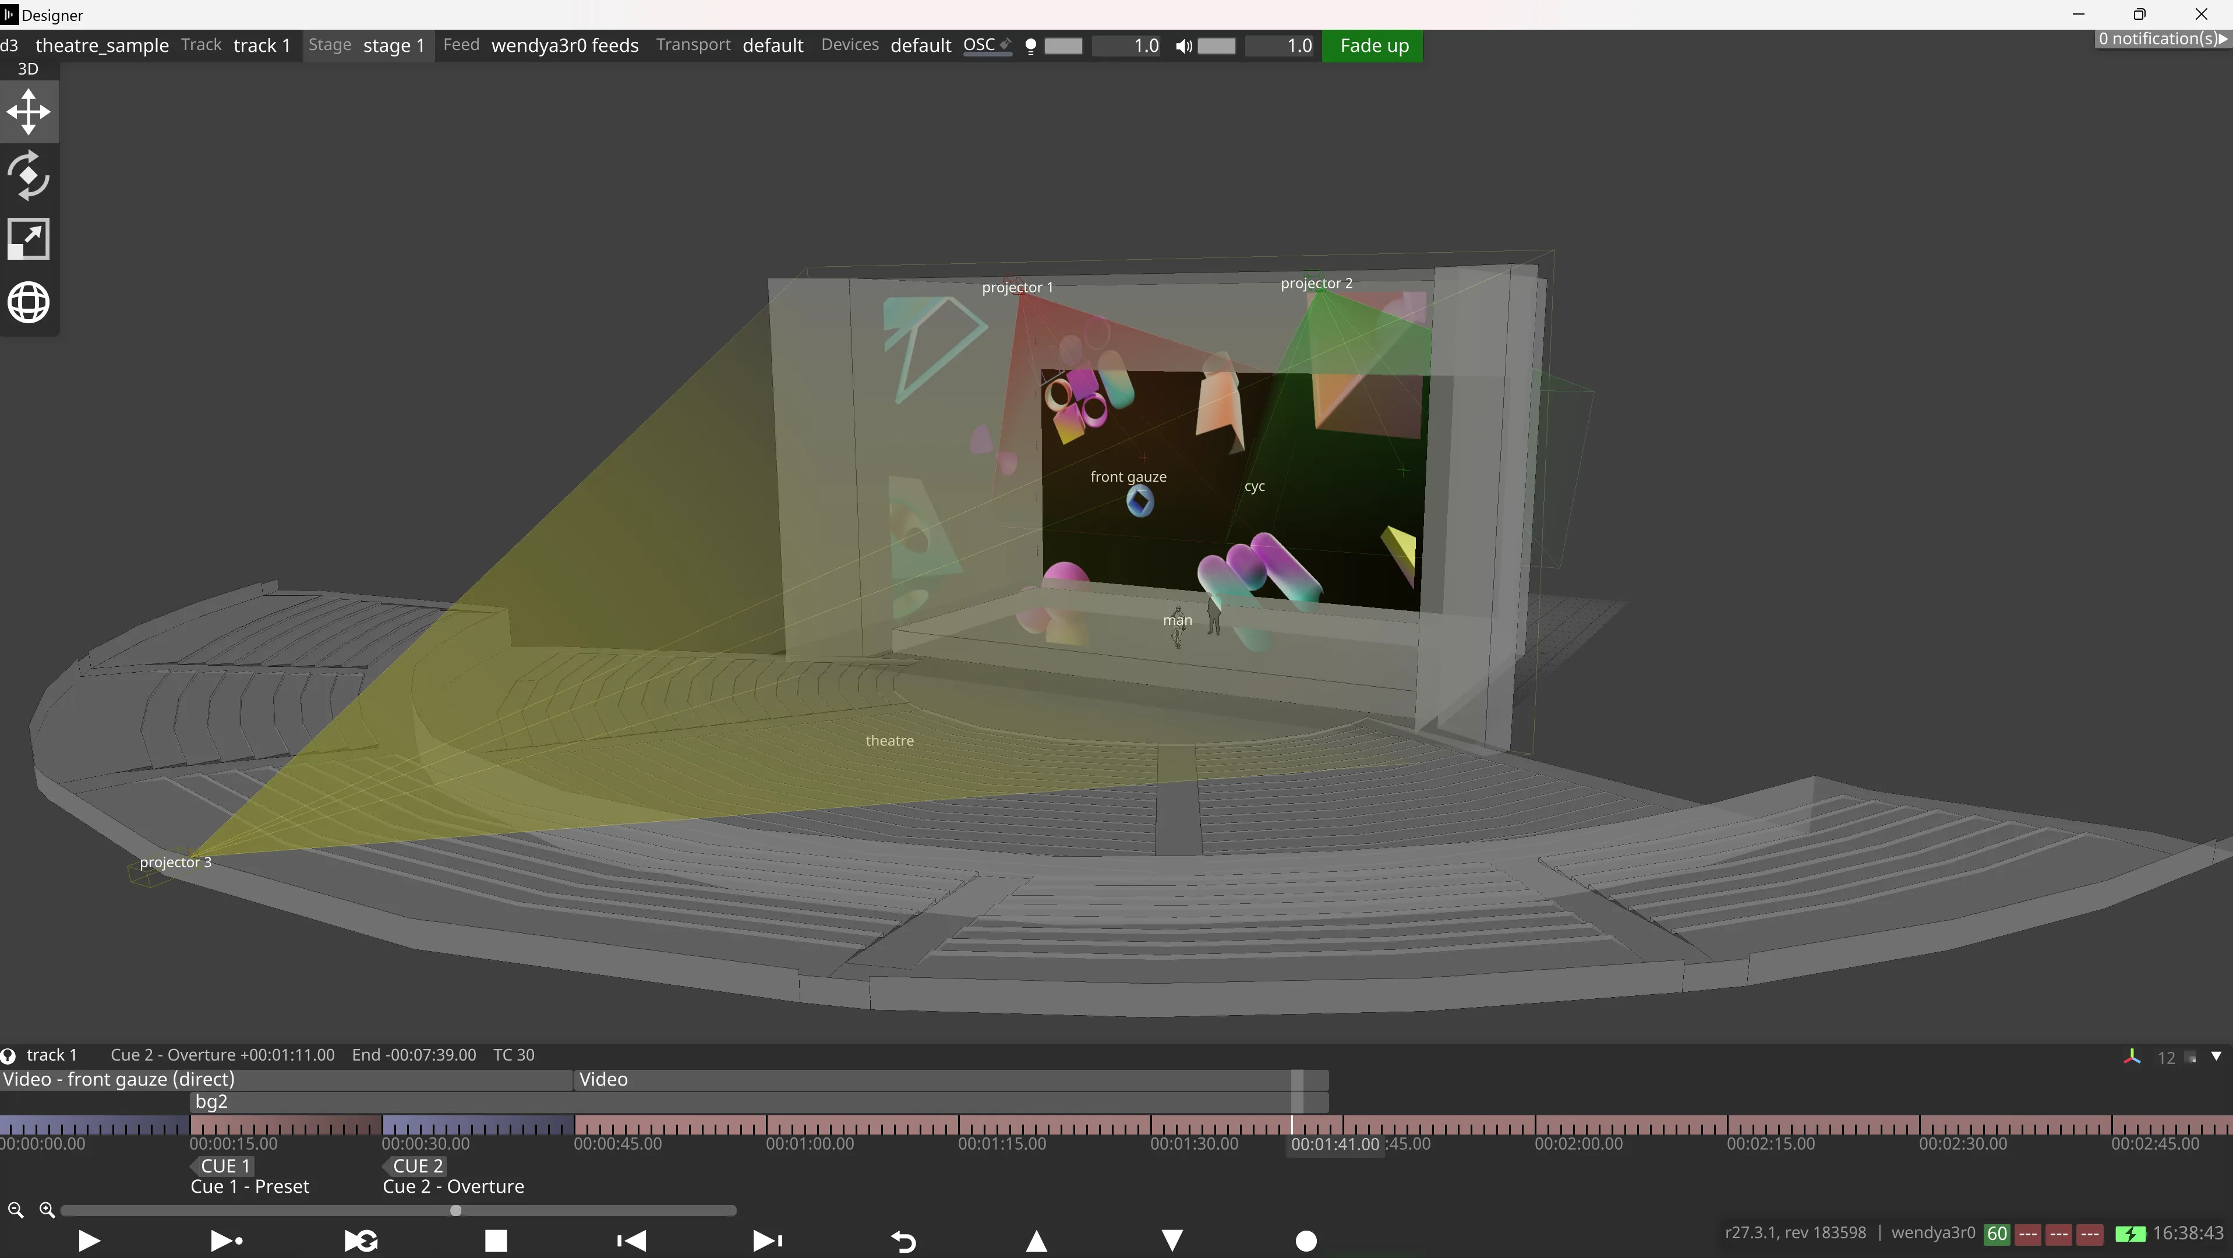Image resolution: width=2233 pixels, height=1258 pixels.
Task: Select the Rotate tool in the left sidebar
Action: [x=30, y=175]
